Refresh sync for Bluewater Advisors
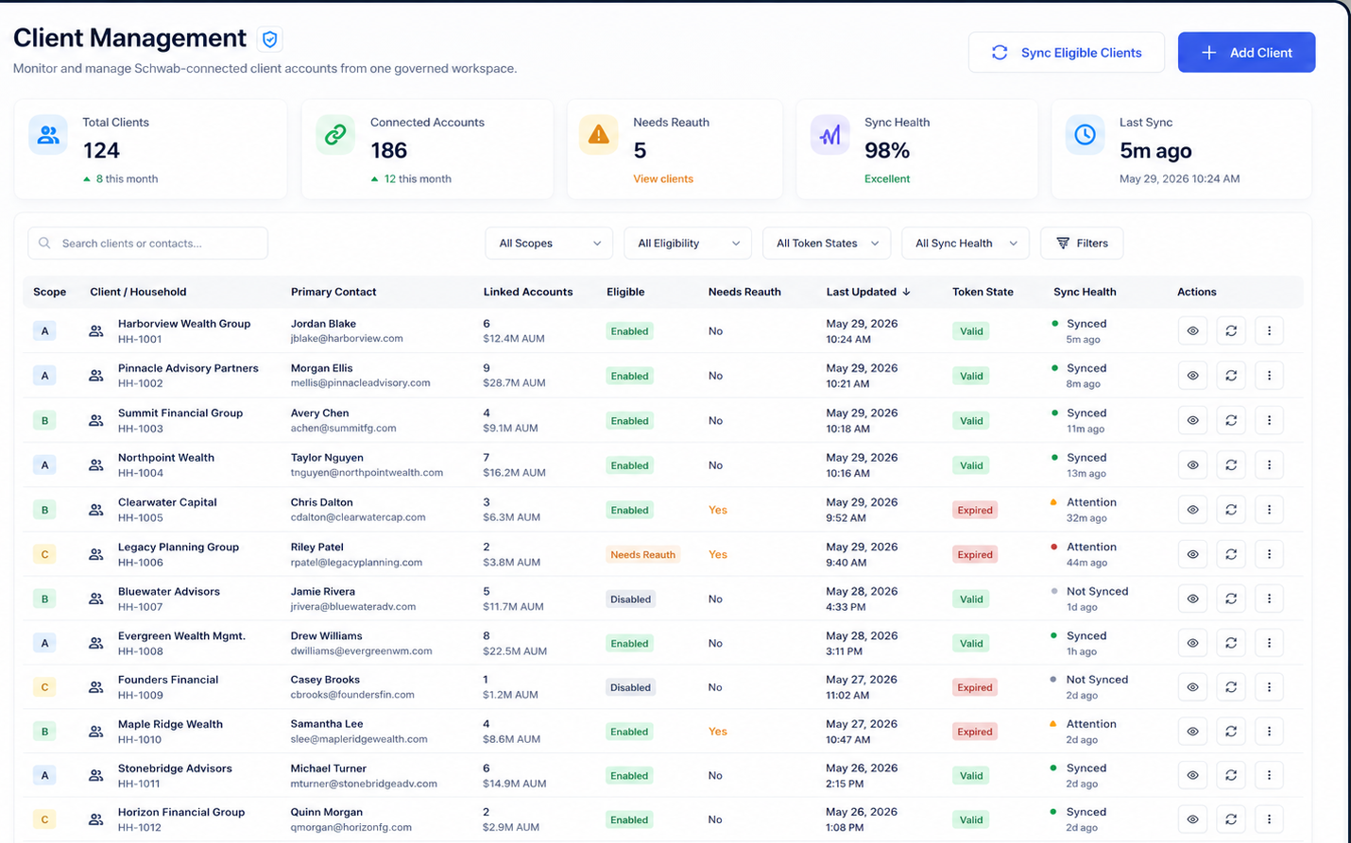 1231,599
